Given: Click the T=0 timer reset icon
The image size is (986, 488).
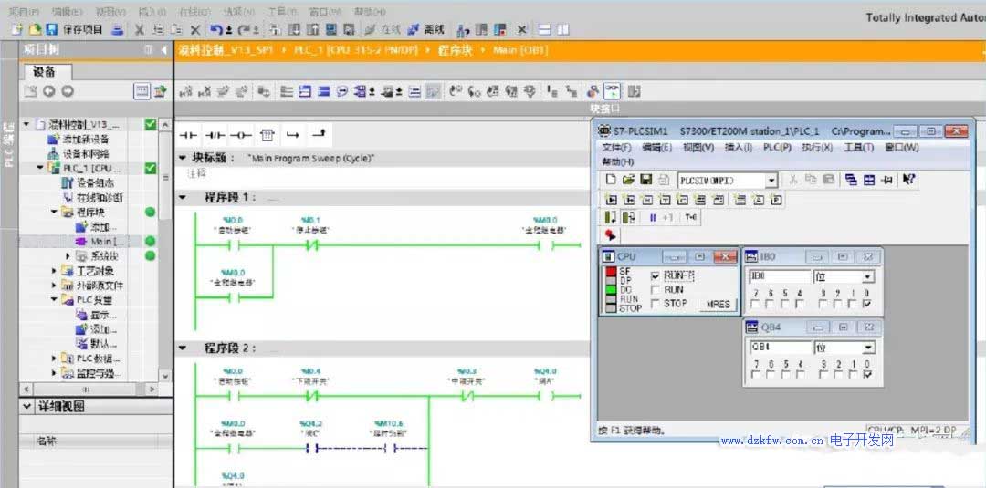Looking at the screenshot, I should click(690, 217).
